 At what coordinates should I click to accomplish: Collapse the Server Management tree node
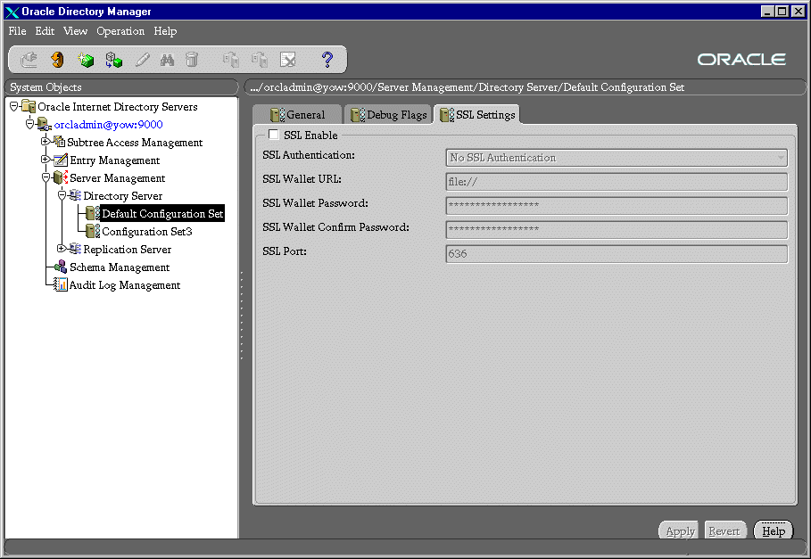pyautogui.click(x=46, y=177)
